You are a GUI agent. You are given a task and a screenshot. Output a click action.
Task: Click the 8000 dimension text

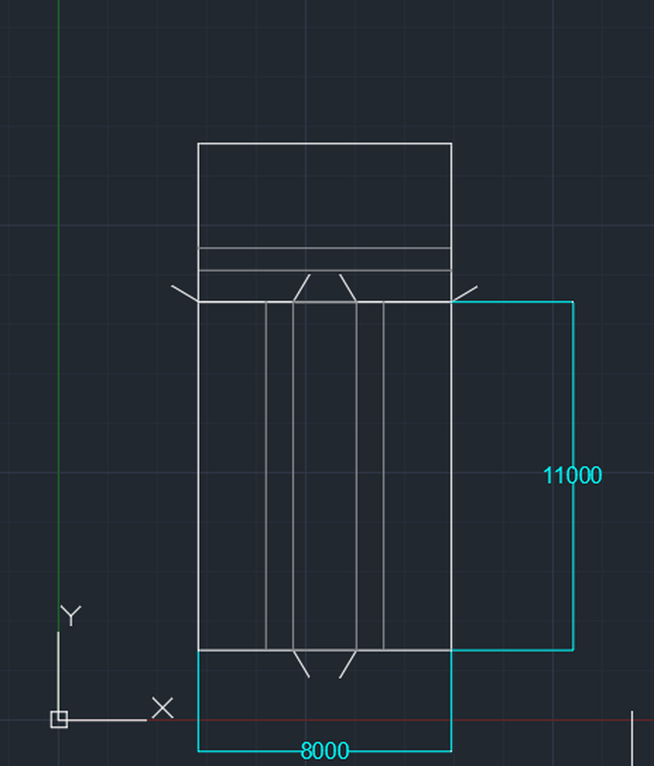324,751
